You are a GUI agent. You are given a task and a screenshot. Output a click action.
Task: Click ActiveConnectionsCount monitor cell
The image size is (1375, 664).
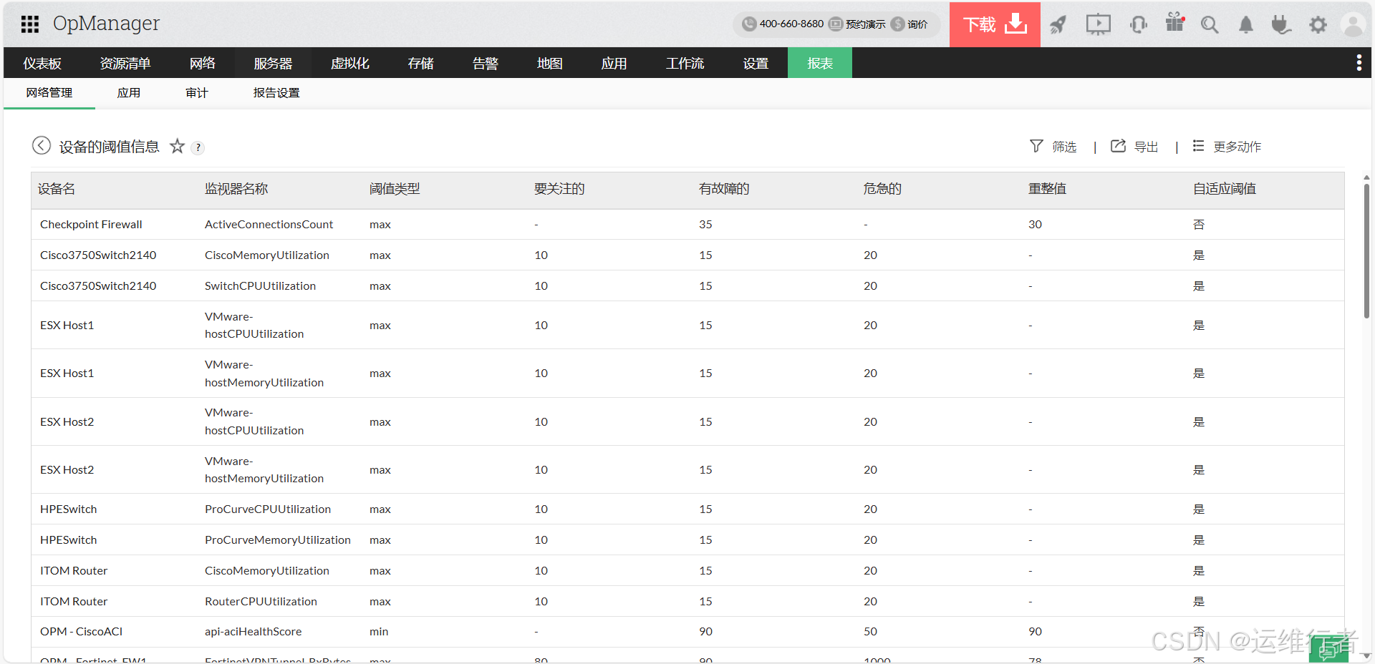[269, 225]
